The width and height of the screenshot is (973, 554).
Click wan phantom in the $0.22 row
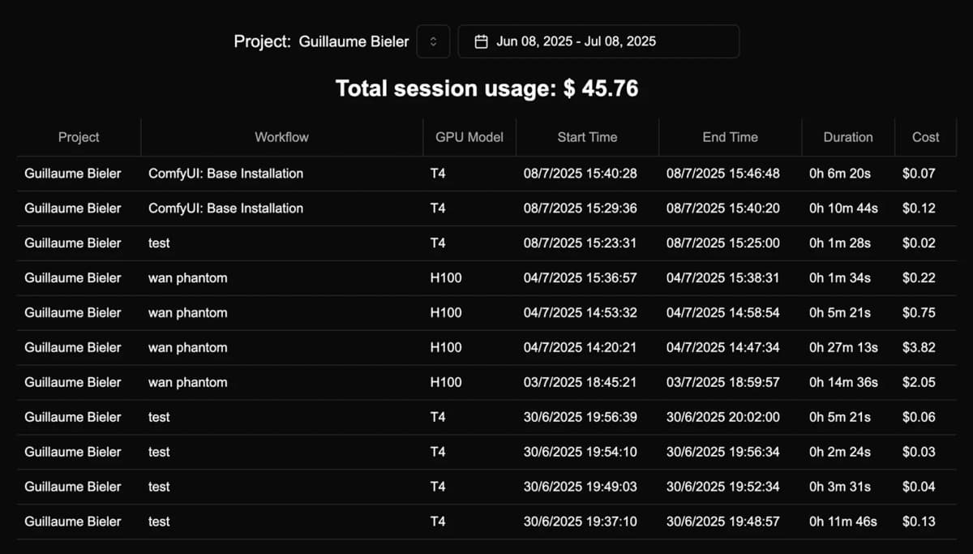pos(187,278)
